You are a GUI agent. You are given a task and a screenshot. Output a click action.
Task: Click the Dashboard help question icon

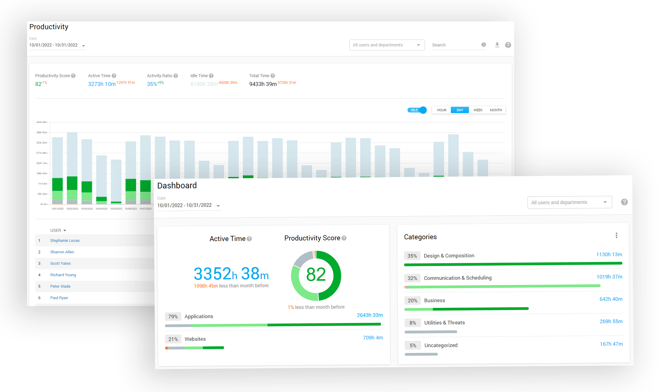tap(624, 202)
